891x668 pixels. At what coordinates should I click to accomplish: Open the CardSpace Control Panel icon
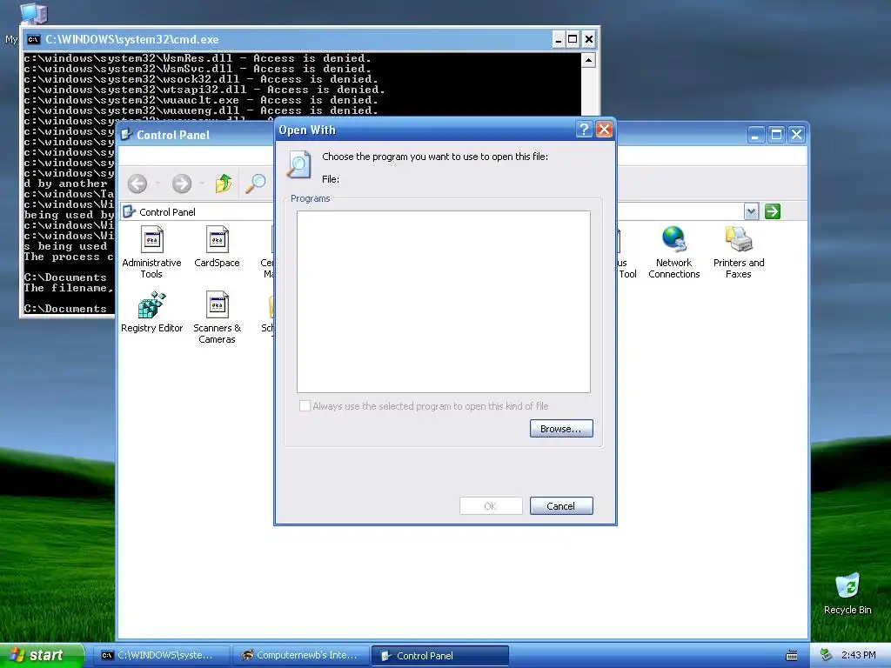click(x=217, y=247)
